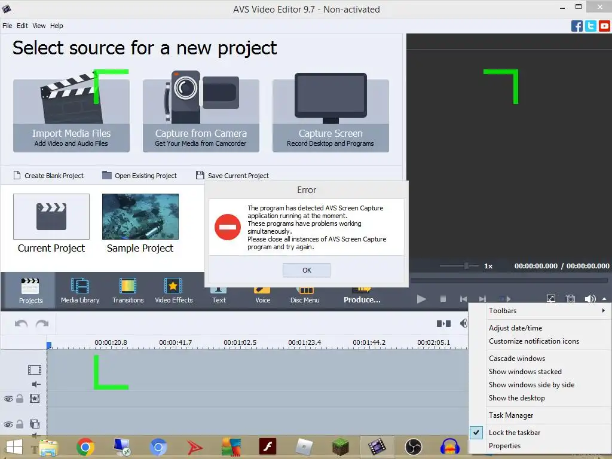This screenshot has width=612, height=459.
Task: Open the Disc Menu tab
Action: [305, 296]
